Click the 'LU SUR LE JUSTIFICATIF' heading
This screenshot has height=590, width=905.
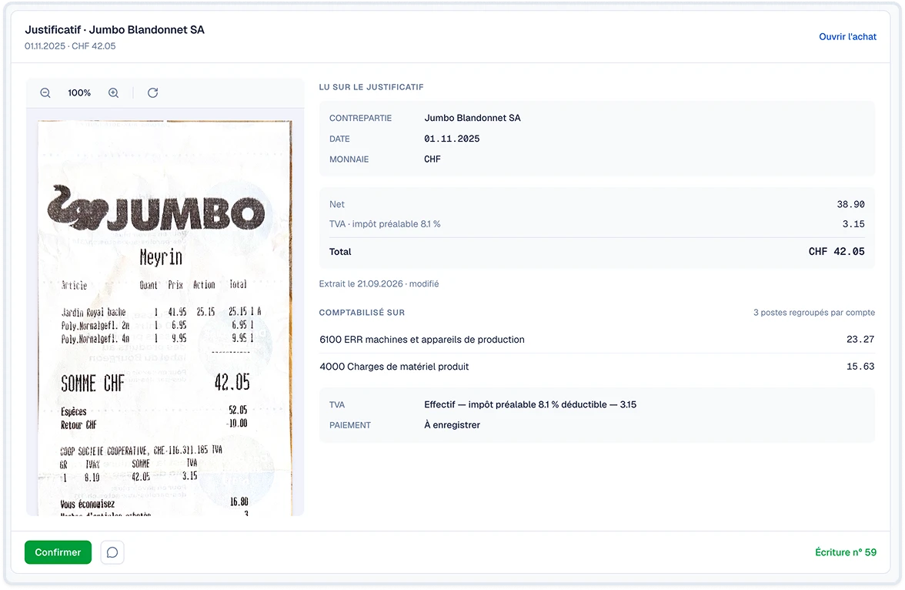pyautogui.click(x=371, y=87)
